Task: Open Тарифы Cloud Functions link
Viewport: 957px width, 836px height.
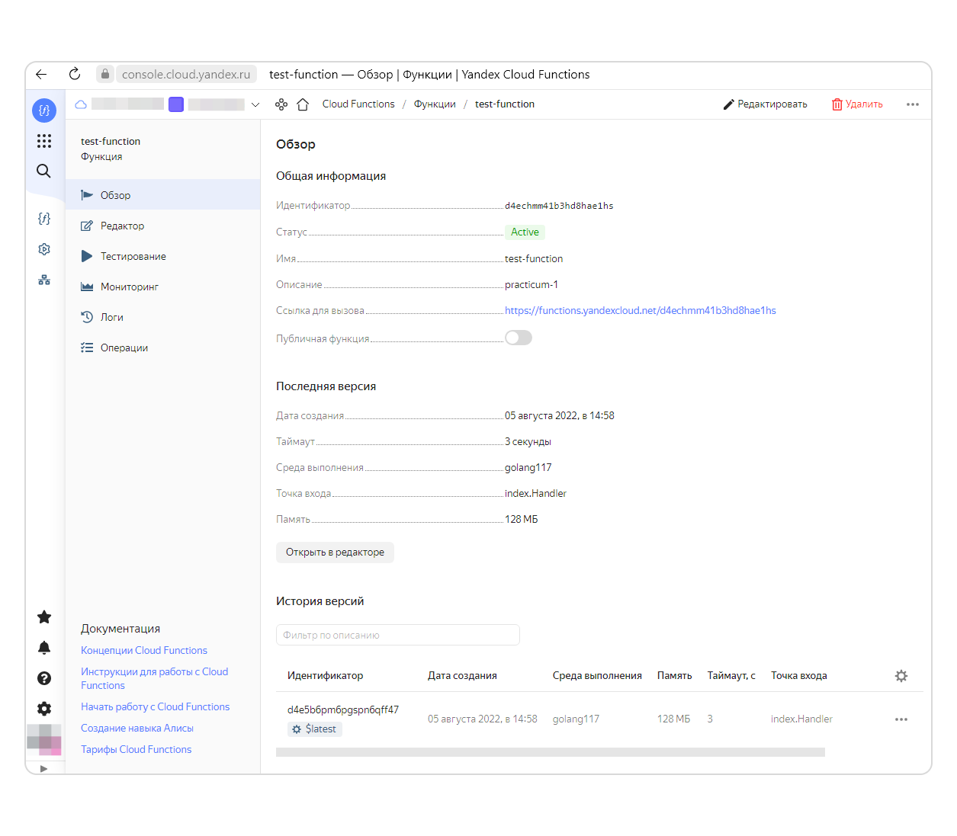Action: coord(136,750)
